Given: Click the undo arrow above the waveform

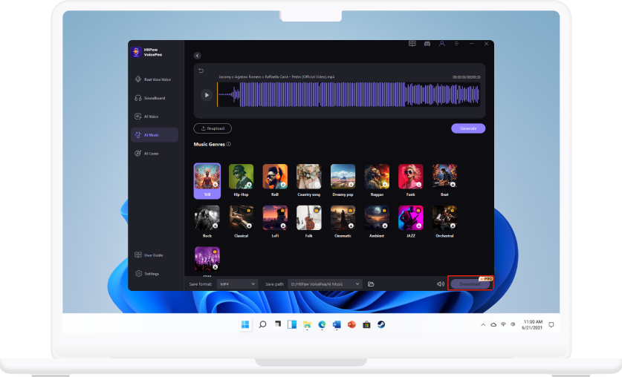Looking at the screenshot, I should pos(201,71).
